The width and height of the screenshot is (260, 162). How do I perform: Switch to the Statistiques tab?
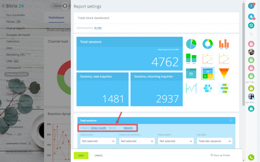[56, 17]
